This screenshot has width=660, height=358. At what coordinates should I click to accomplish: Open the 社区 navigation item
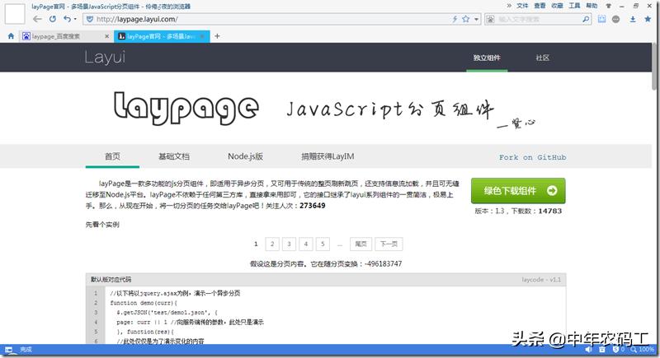[x=543, y=58]
